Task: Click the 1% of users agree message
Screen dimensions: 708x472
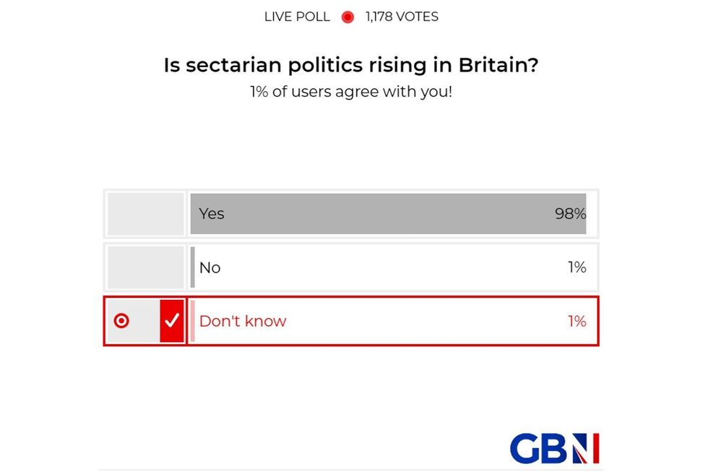Action: point(353,92)
